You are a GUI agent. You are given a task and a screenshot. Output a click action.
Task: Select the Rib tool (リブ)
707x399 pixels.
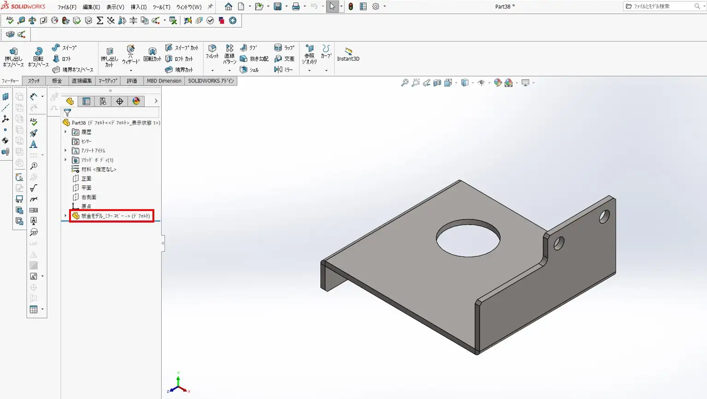tap(249, 47)
